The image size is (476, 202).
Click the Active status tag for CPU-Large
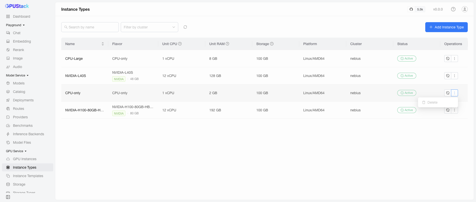407,59
